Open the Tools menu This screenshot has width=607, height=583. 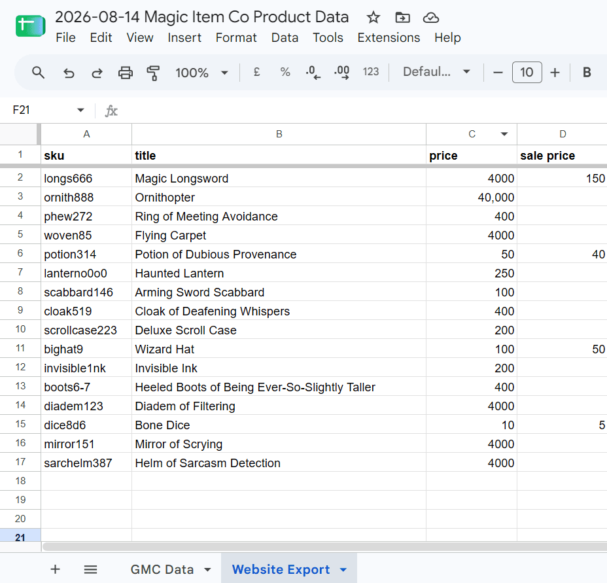pyautogui.click(x=328, y=37)
